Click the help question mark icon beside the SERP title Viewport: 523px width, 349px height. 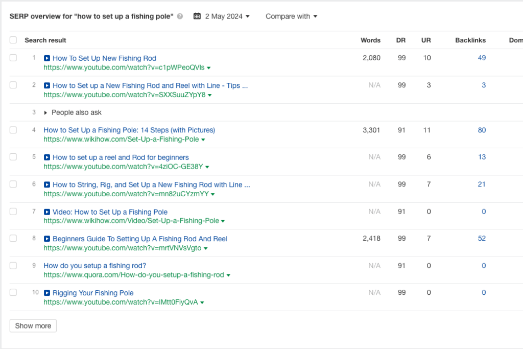click(x=180, y=16)
